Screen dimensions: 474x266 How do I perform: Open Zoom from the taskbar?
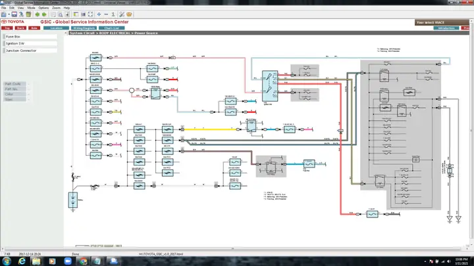(x=68, y=261)
